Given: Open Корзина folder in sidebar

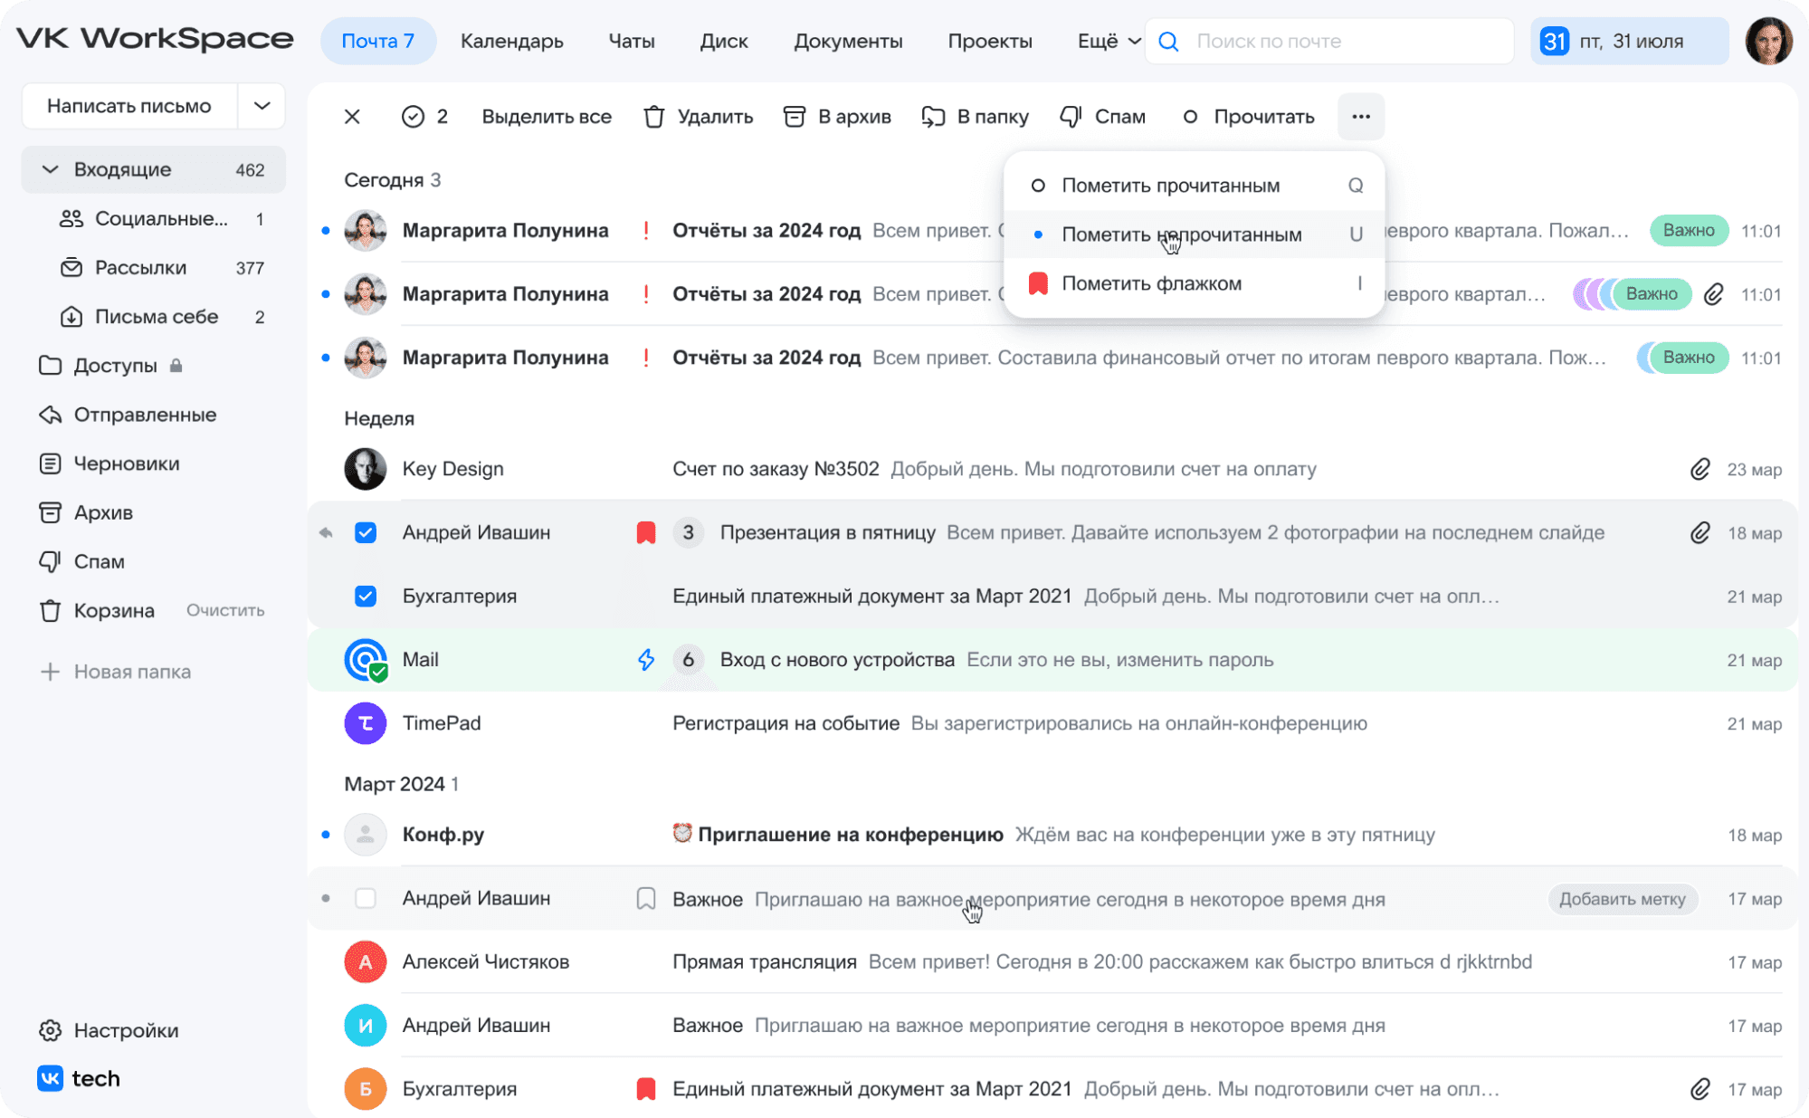Looking at the screenshot, I should tap(97, 610).
